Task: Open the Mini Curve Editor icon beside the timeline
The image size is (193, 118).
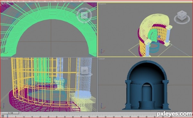Action: point(3,116)
